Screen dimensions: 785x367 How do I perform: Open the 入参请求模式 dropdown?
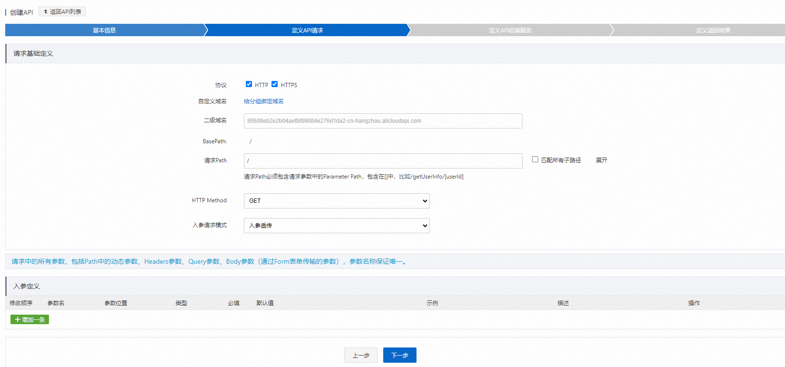tap(337, 226)
